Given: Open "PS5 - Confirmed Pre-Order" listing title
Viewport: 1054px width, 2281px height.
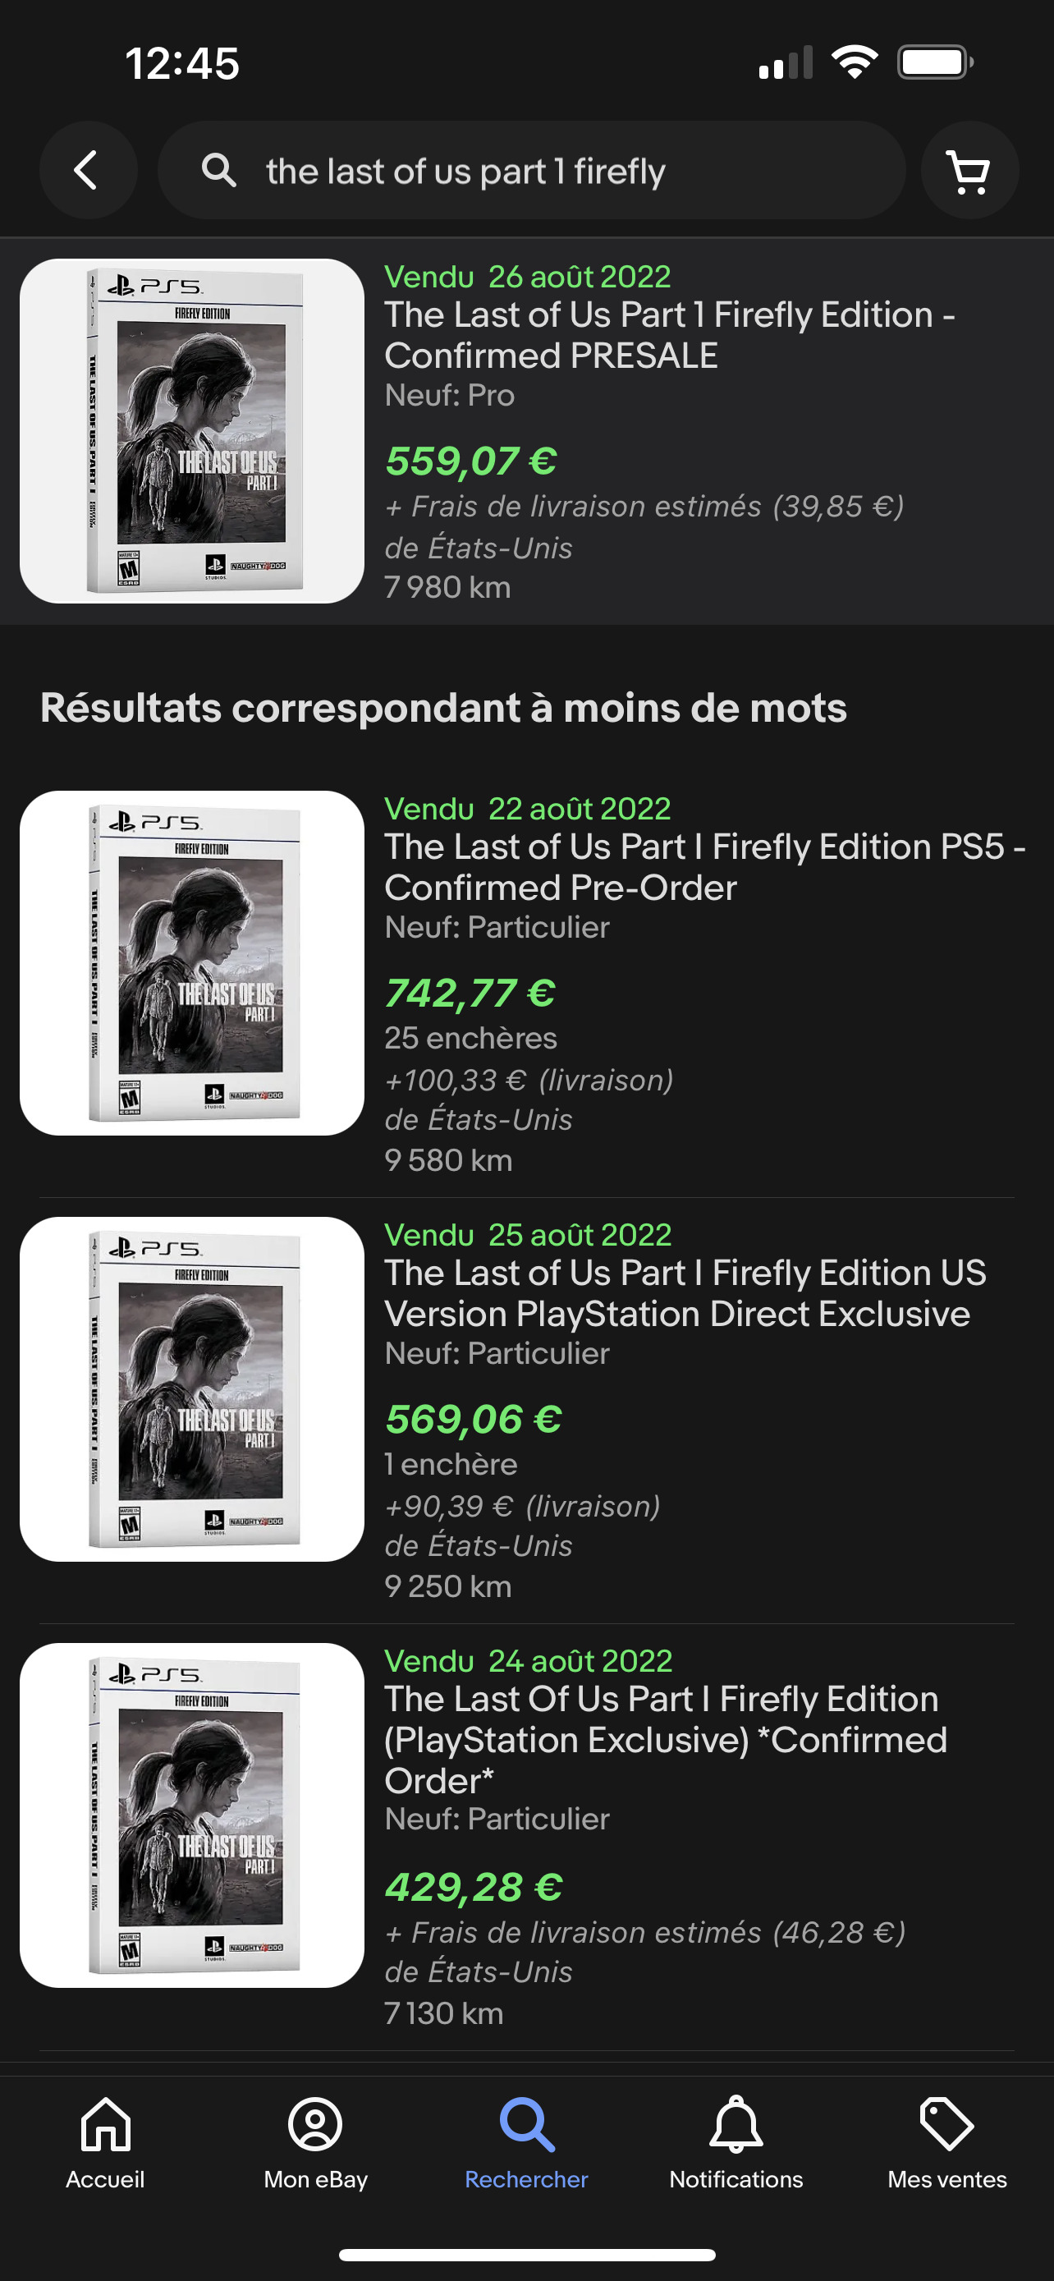Looking at the screenshot, I should 704,867.
